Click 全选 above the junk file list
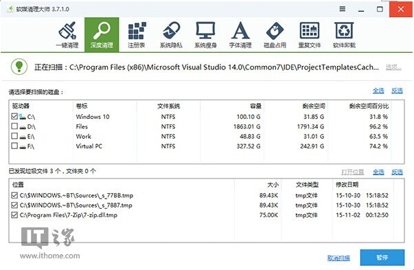Viewport: 414px width, 270px height. (378, 172)
